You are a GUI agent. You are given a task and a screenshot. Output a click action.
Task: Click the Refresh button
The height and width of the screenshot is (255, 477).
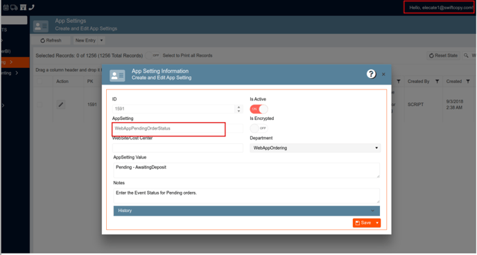(x=51, y=40)
